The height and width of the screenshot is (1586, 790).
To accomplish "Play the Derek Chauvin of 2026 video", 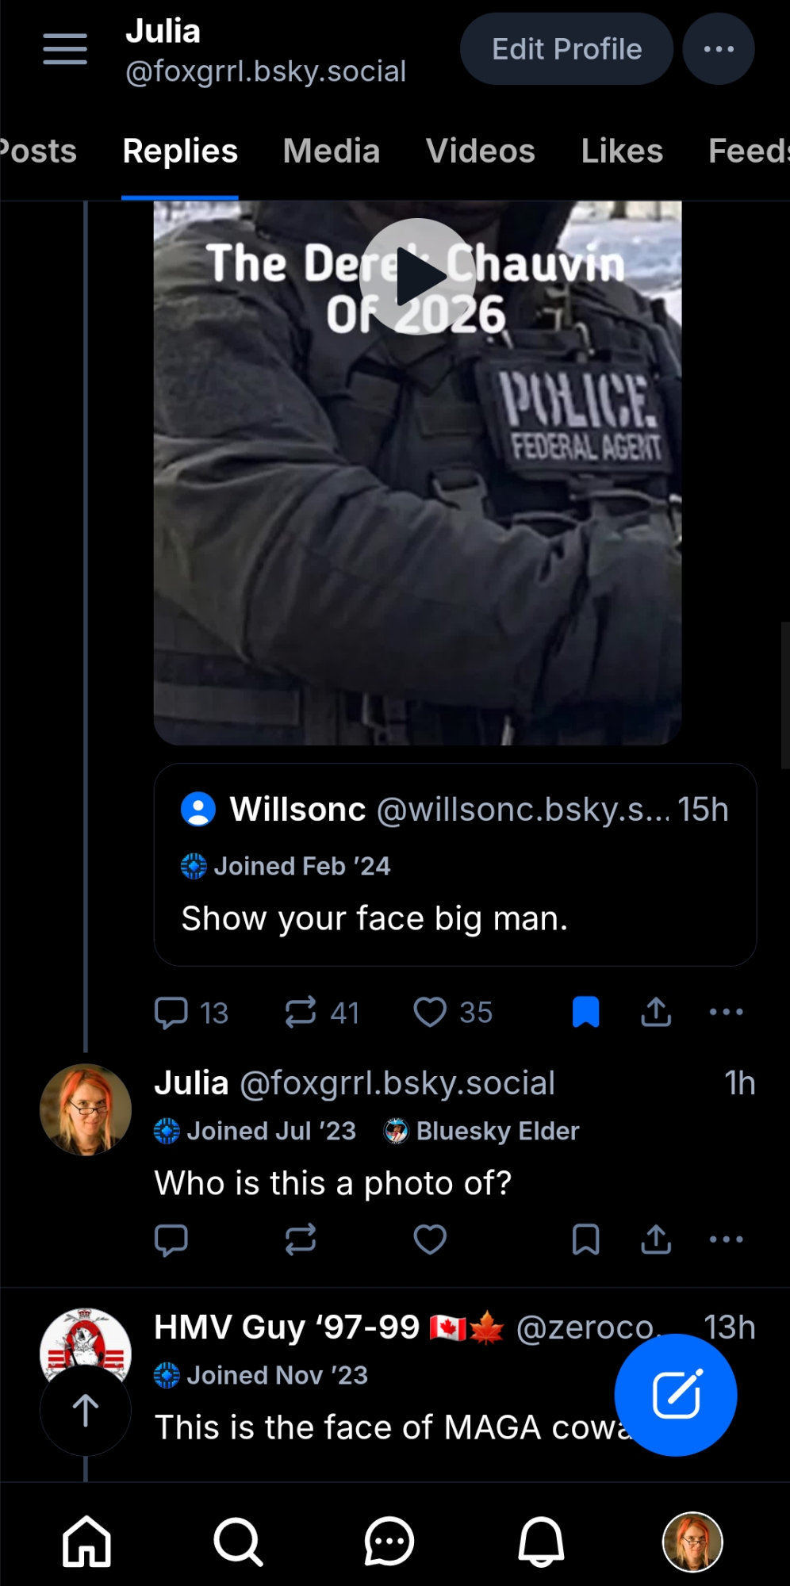I will click(x=418, y=277).
